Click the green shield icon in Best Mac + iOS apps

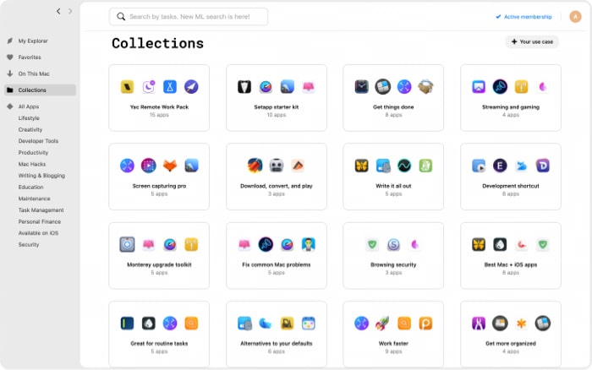[x=543, y=244]
